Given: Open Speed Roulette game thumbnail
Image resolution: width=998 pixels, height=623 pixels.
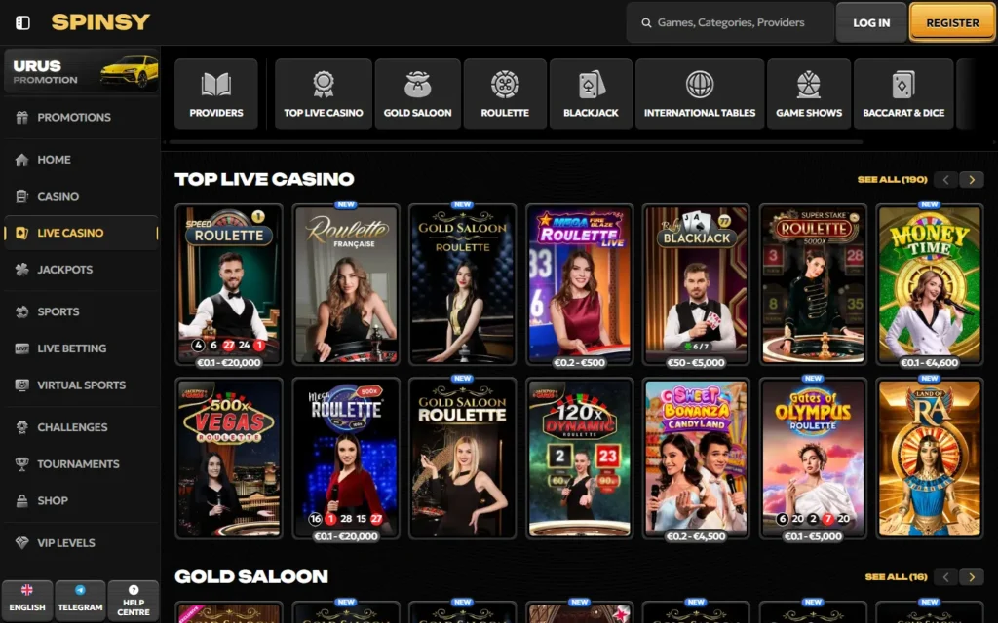Looking at the screenshot, I should pyautogui.click(x=229, y=285).
